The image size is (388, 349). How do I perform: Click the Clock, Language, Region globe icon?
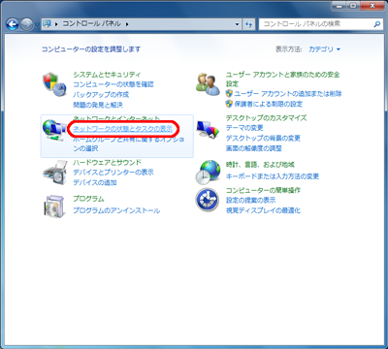point(208,173)
